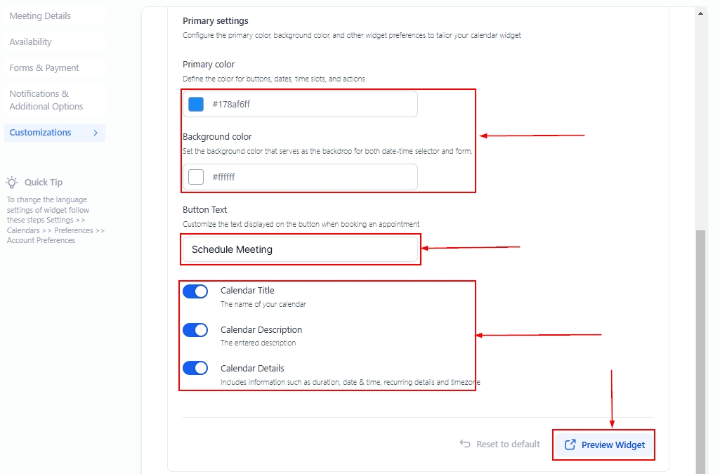The image size is (720, 474).
Task: Go to Forms & Payment
Action: 44,68
